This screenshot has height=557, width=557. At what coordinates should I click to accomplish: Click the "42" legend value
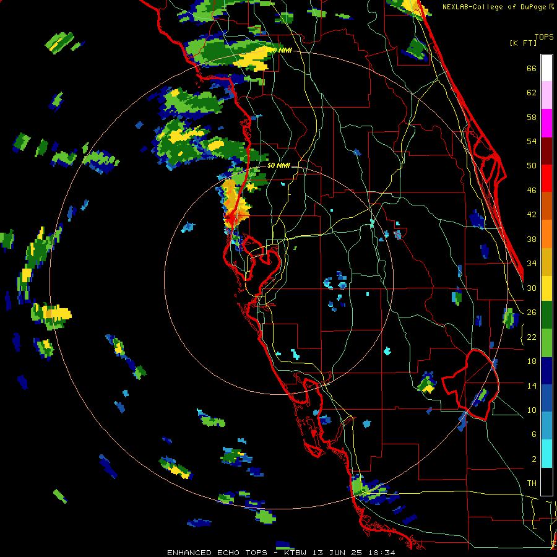(x=532, y=215)
